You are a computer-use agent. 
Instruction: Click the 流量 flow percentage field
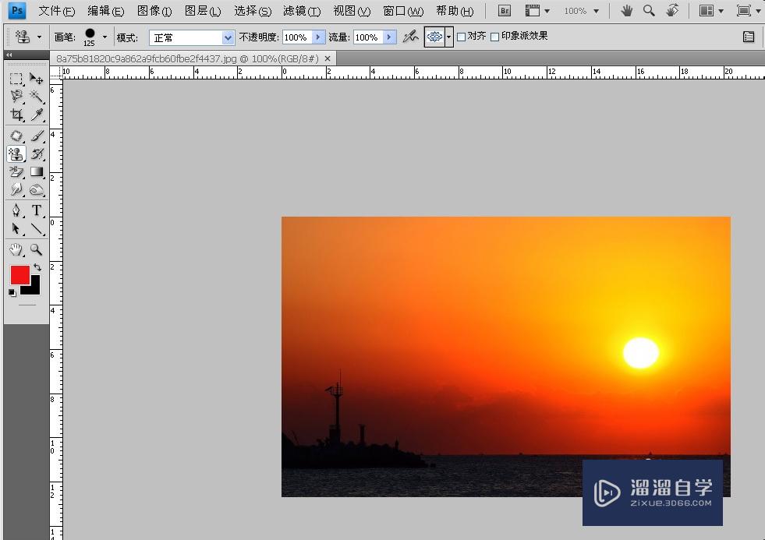click(x=367, y=37)
